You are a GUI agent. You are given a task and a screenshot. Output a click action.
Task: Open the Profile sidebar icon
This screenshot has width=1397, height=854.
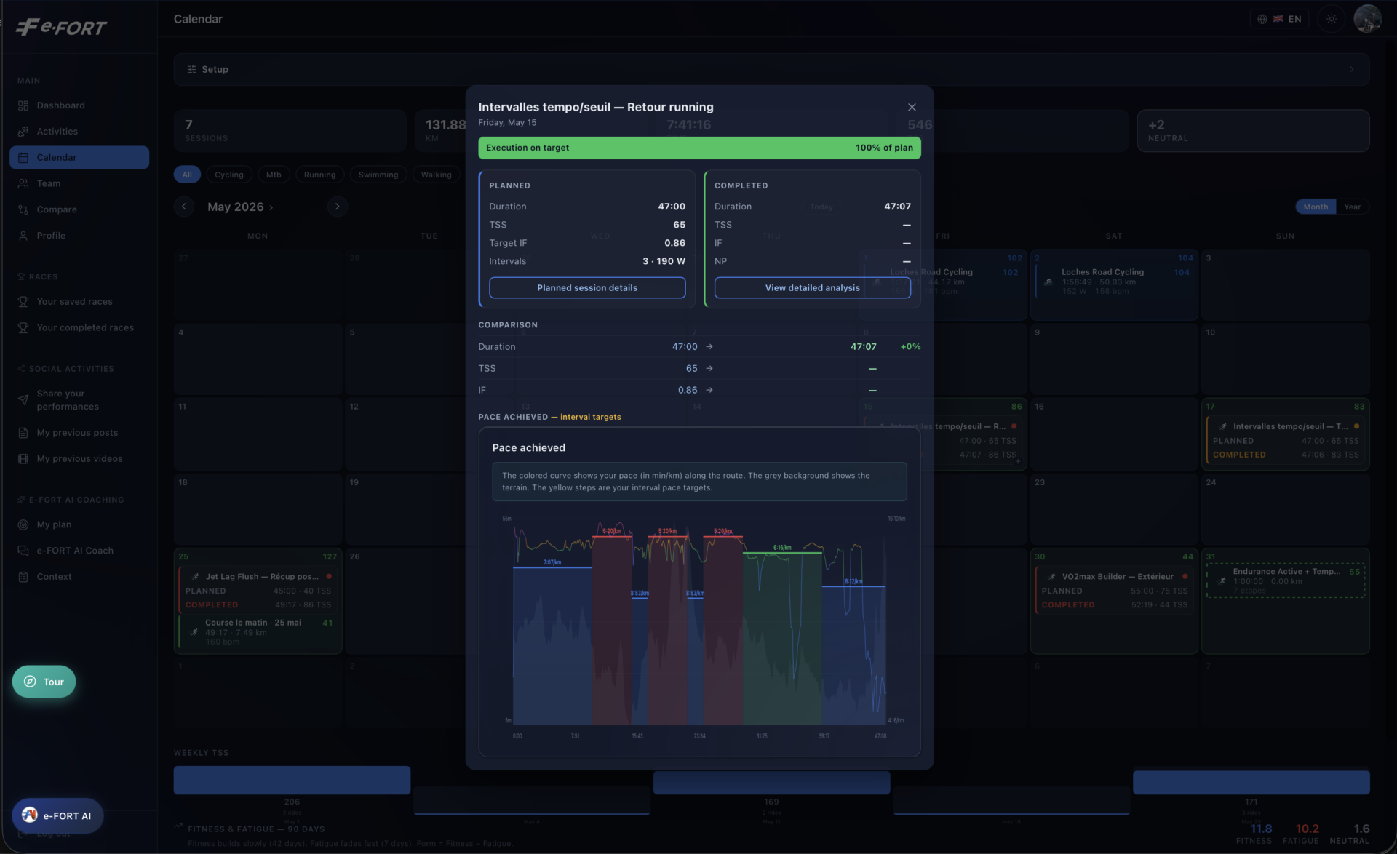click(x=23, y=236)
